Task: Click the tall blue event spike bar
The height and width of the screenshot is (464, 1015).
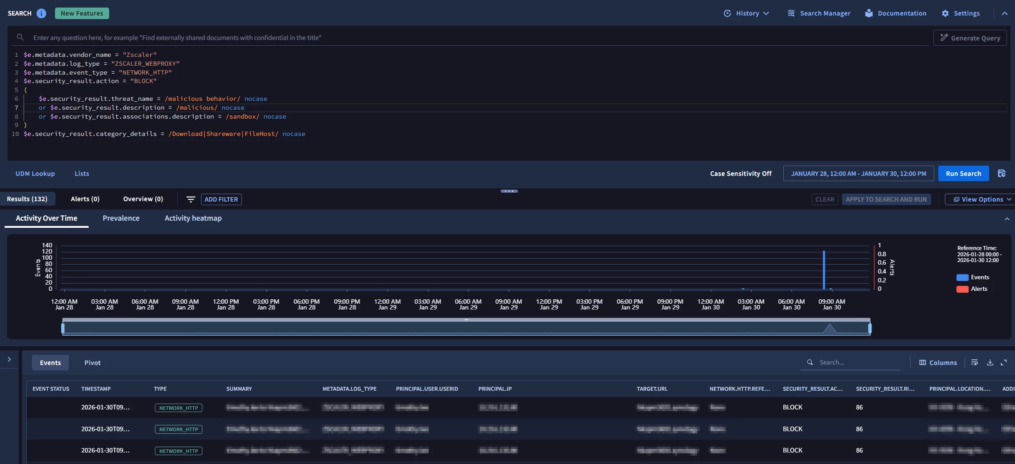Action: [824, 270]
